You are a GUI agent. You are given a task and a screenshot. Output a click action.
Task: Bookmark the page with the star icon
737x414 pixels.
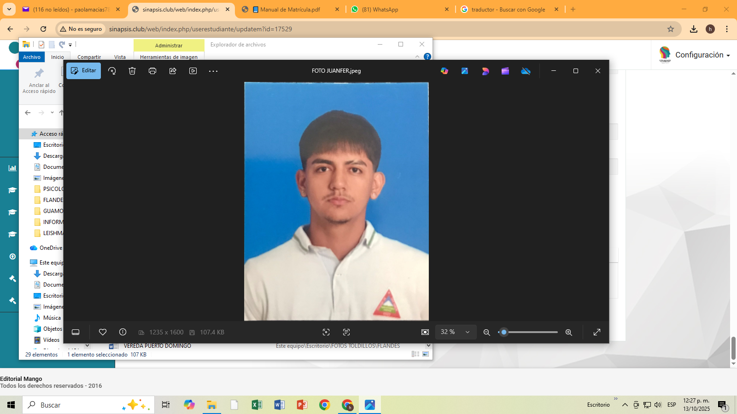(671, 29)
